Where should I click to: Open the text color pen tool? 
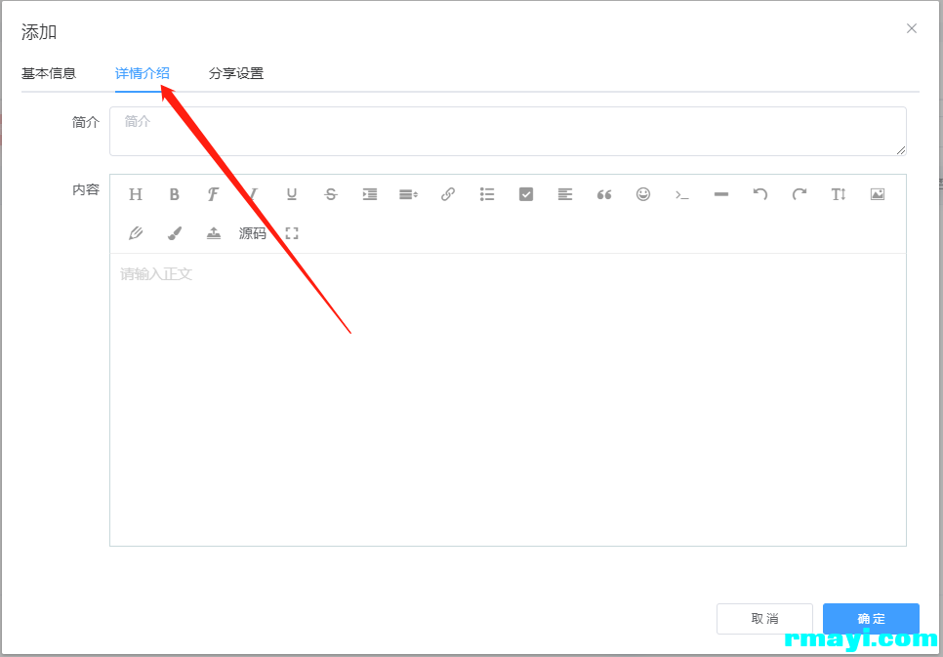click(136, 233)
